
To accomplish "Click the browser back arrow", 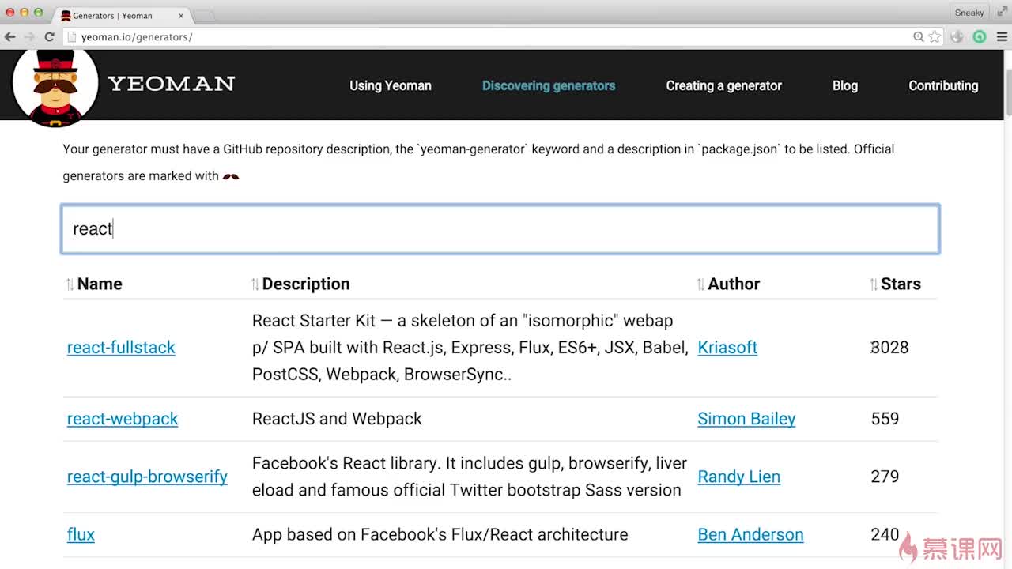I will pyautogui.click(x=10, y=37).
